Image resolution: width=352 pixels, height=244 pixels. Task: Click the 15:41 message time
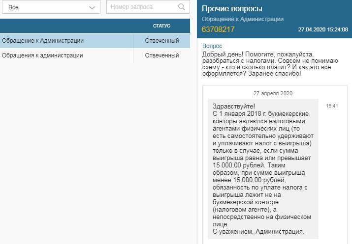332,106
